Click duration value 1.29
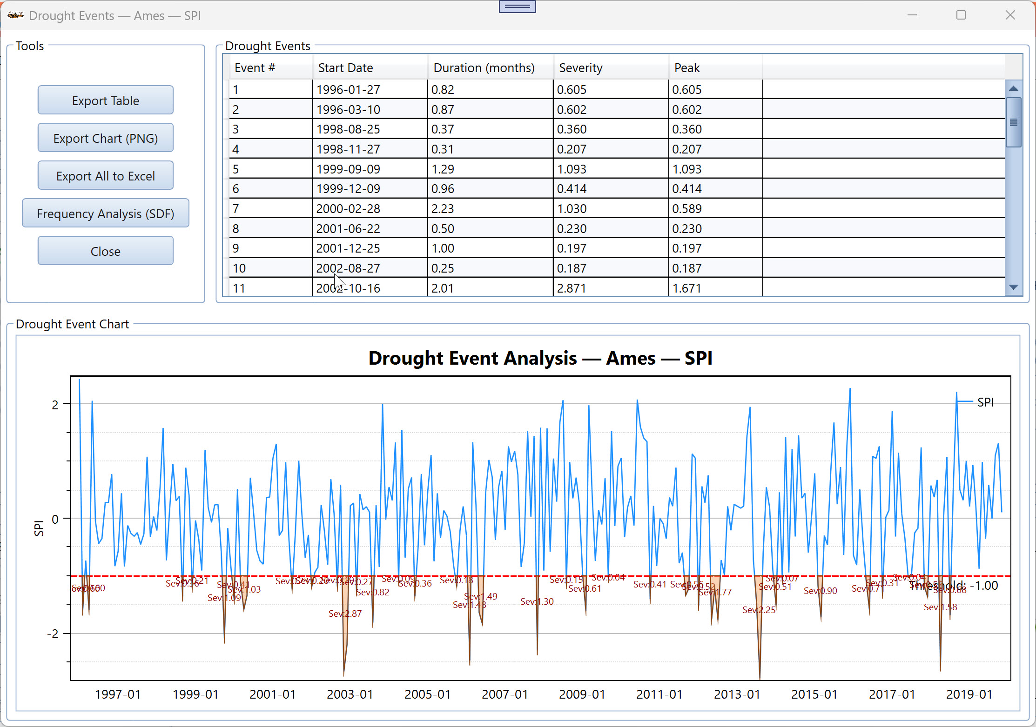 491,169
